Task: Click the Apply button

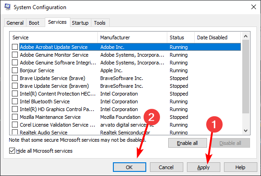Action: [x=203, y=167]
